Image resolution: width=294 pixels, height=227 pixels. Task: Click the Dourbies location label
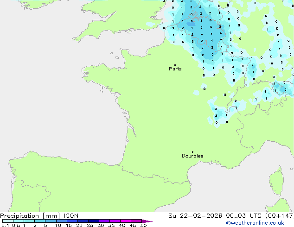point(192,156)
